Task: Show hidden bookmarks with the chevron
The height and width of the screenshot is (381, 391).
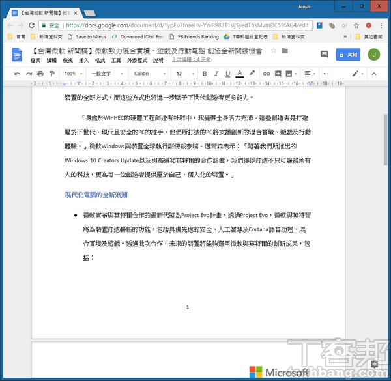Action: (x=345, y=36)
